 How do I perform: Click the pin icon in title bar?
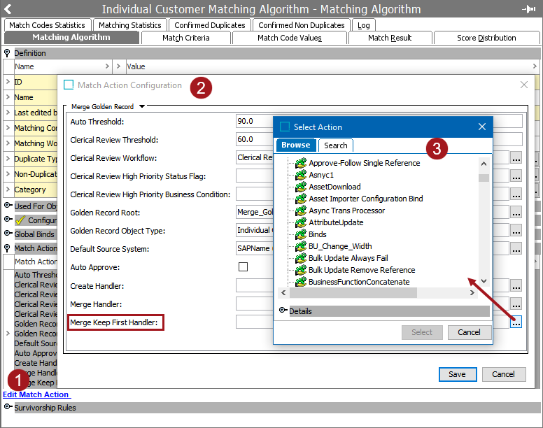pyautogui.click(x=529, y=9)
